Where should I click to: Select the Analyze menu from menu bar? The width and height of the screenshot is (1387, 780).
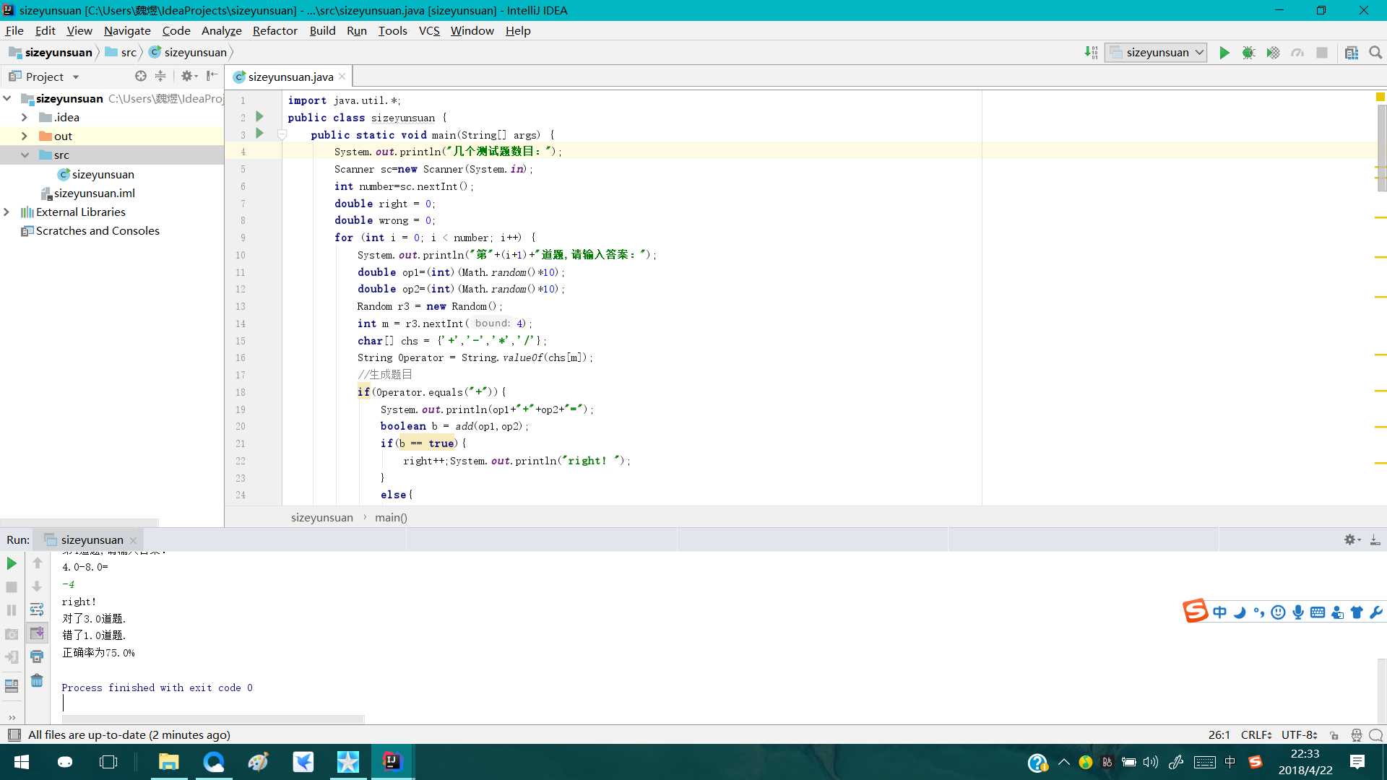[220, 30]
